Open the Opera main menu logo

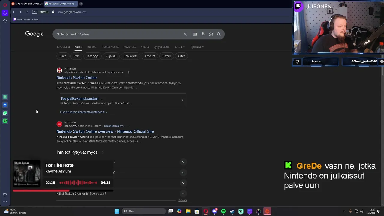coord(5,5)
